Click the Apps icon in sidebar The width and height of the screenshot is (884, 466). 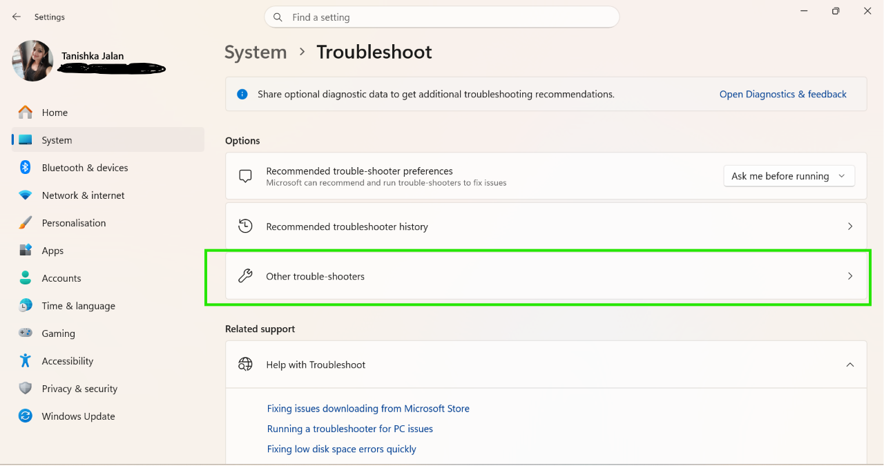coord(26,250)
